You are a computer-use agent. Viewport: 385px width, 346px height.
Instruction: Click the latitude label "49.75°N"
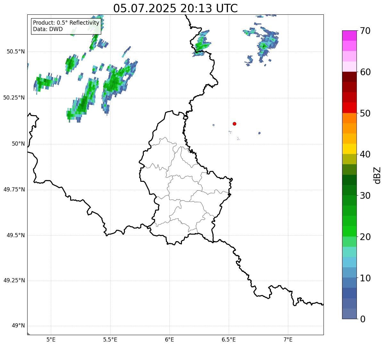click(14, 189)
